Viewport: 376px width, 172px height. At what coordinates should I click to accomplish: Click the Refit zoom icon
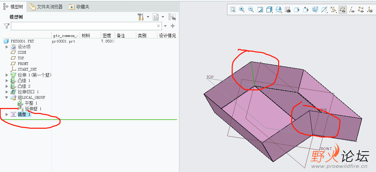233,9
